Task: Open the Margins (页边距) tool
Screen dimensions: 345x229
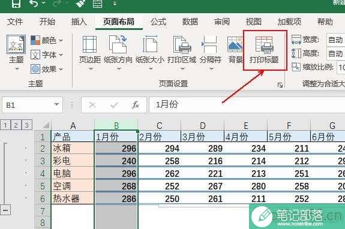Action: tap(90, 53)
